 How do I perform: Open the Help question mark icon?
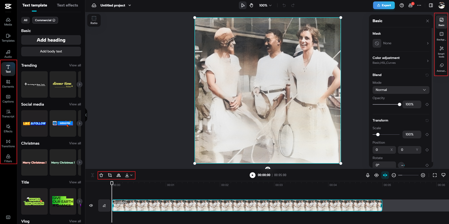click(x=402, y=5)
